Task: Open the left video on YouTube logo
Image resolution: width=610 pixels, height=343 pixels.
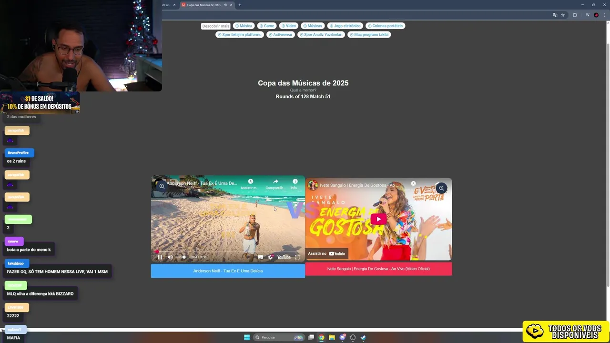Action: tap(284, 257)
